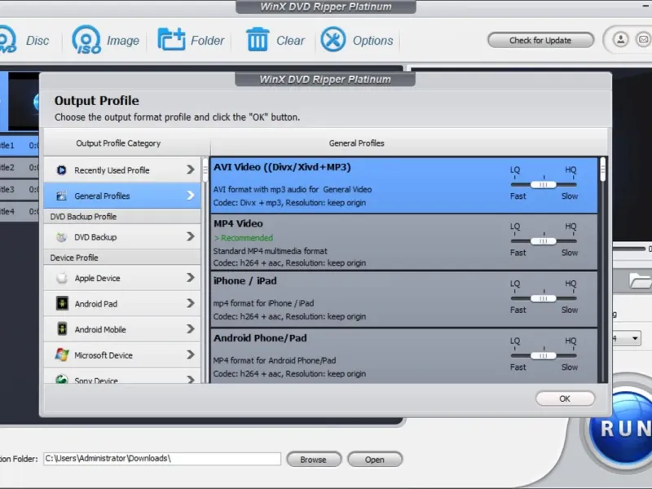Adjust MP4 Video quality slider
The height and width of the screenshot is (489, 652).
tap(543, 241)
